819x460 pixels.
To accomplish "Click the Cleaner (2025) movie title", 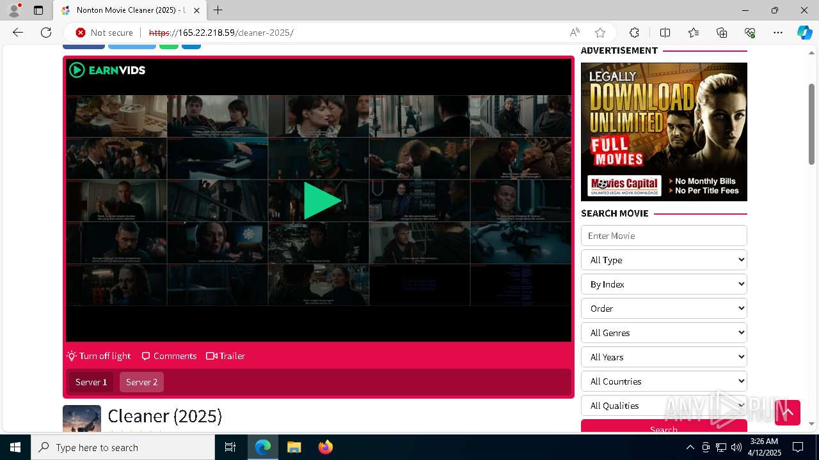I will [164, 416].
